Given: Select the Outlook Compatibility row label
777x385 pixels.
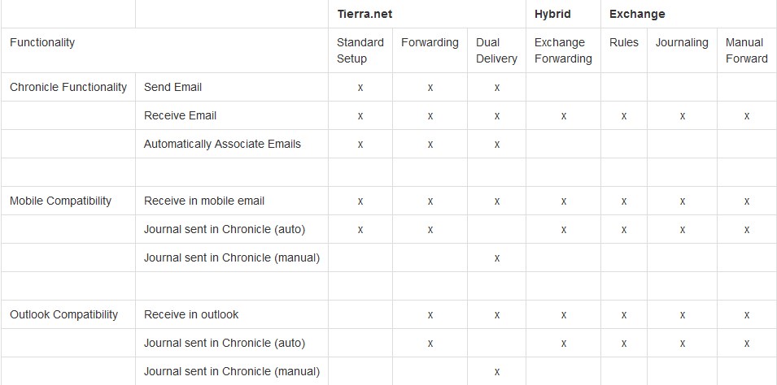Looking at the screenshot, I should pos(64,314).
